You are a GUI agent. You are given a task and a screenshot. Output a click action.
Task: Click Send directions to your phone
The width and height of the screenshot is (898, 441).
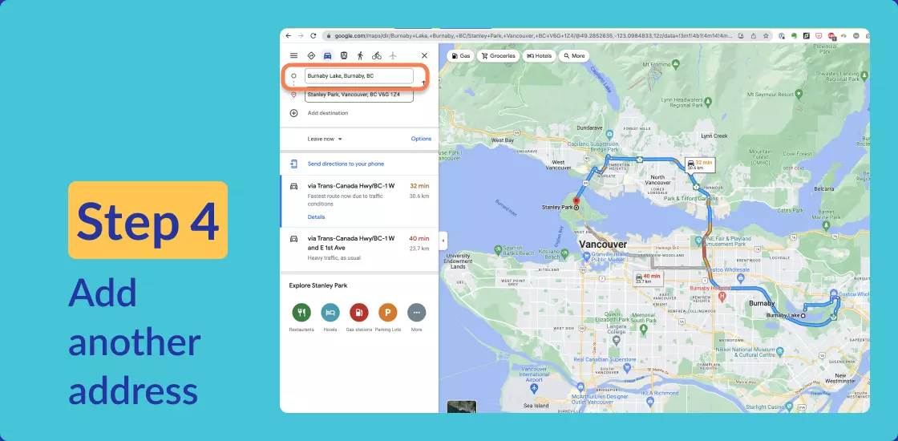[346, 164]
